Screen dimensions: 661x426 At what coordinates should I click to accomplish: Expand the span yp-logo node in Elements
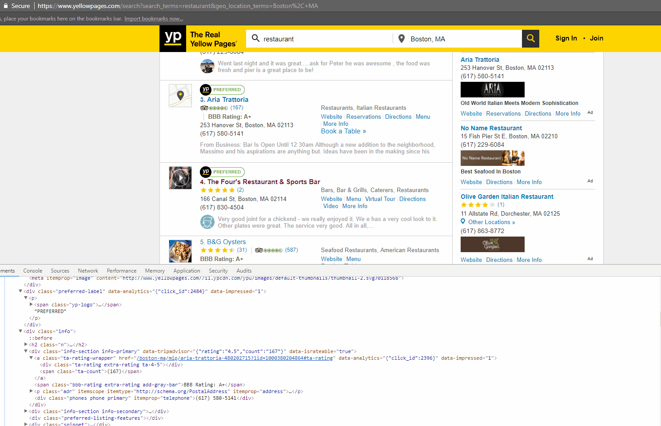pyautogui.click(x=31, y=305)
